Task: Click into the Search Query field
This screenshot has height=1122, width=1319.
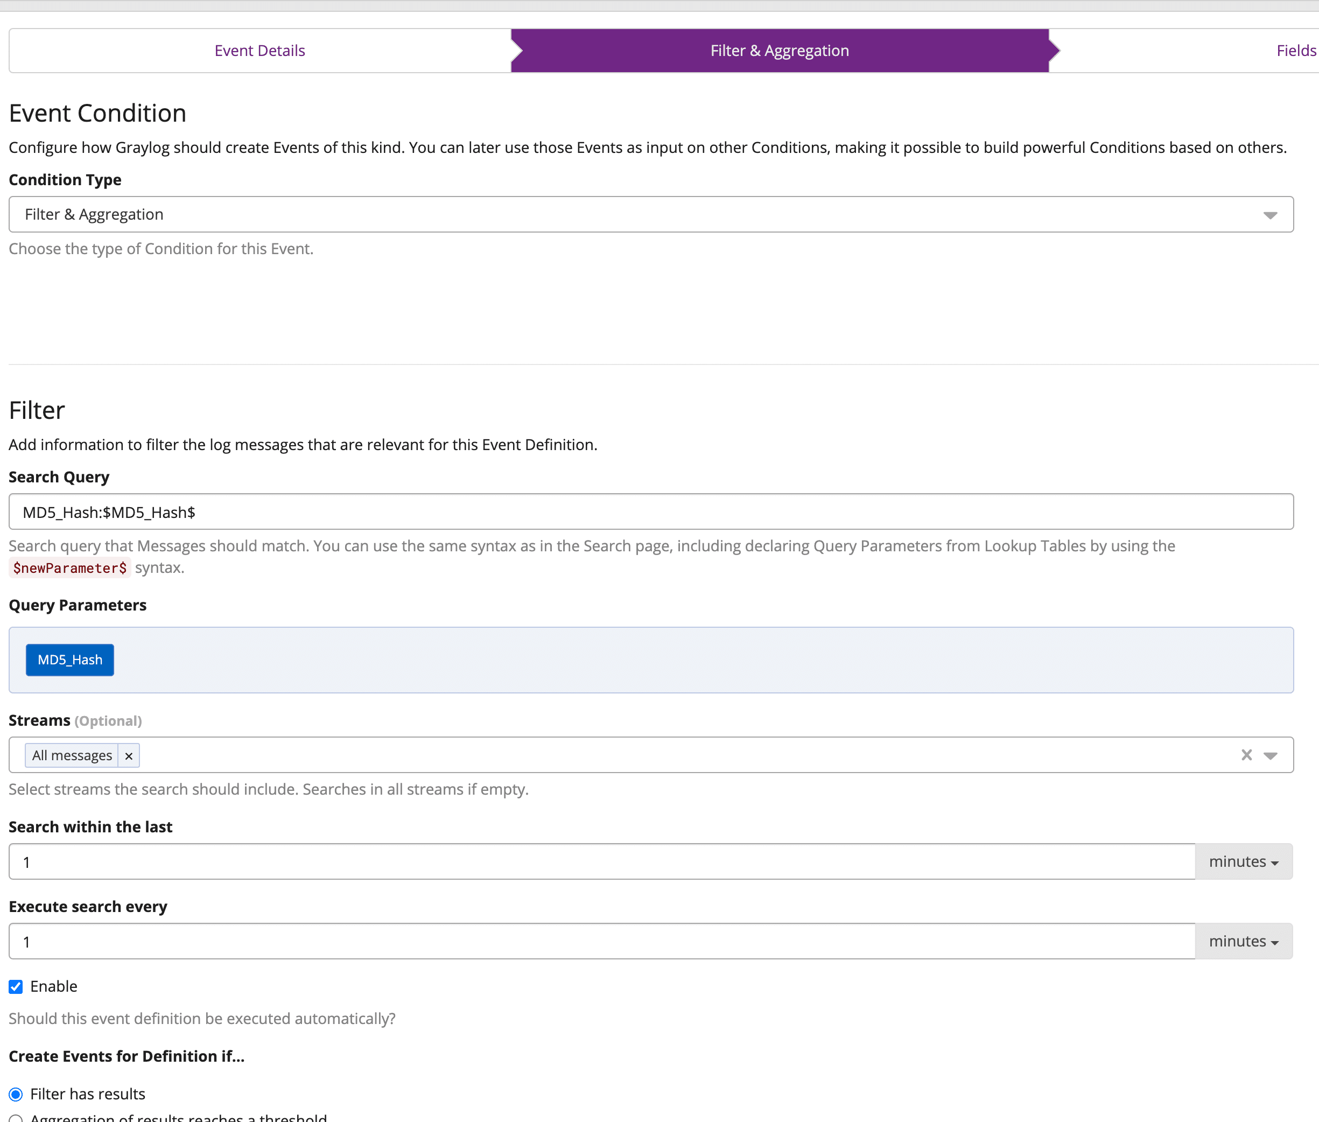Action: [x=650, y=512]
